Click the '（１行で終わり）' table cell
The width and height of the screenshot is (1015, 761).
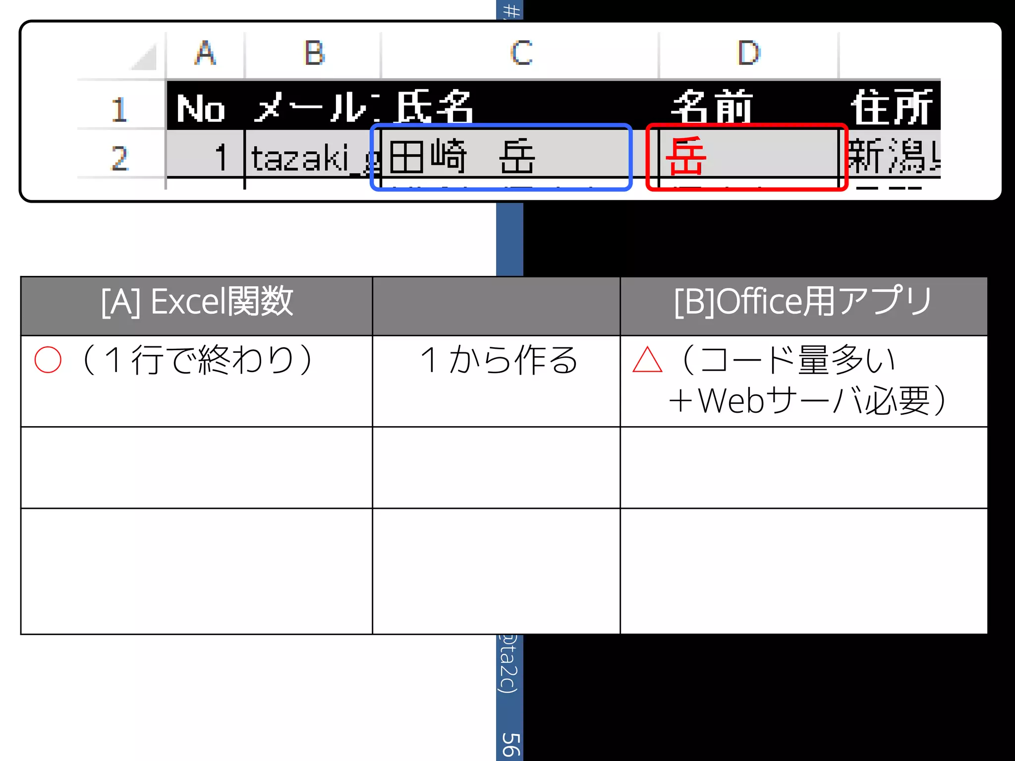pyautogui.click(x=197, y=381)
